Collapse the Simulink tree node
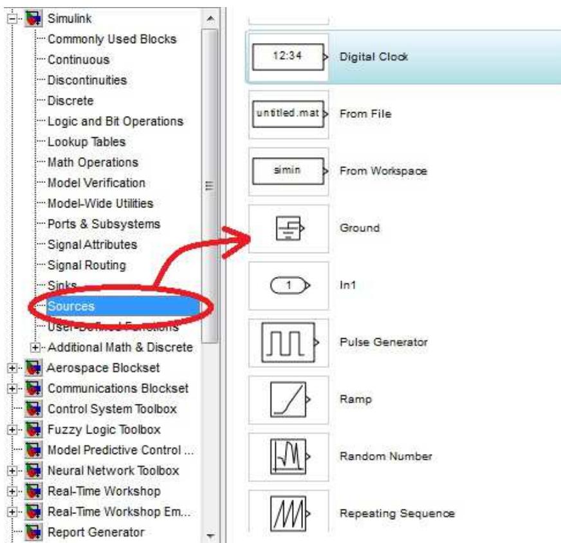The height and width of the screenshot is (543, 561). tap(12, 19)
